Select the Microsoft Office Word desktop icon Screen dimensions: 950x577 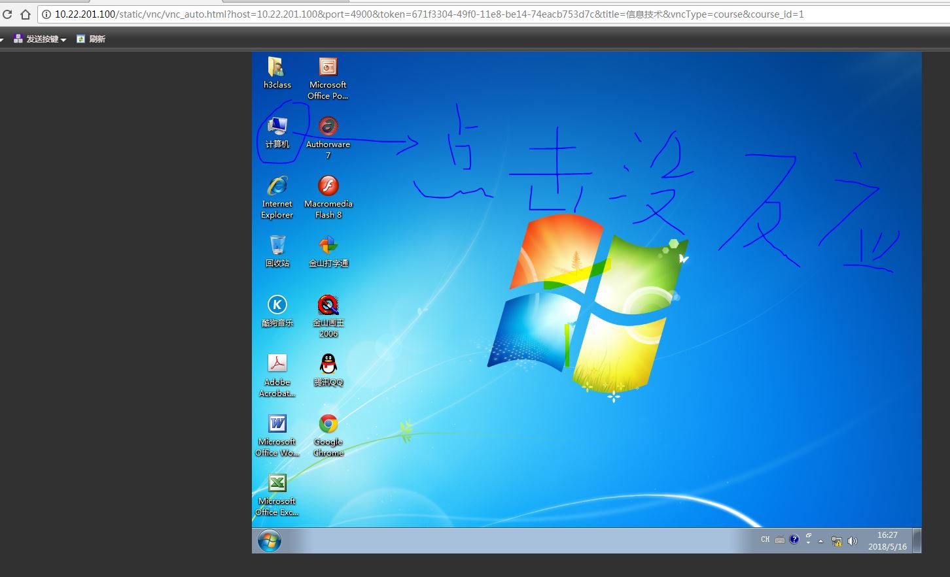(x=277, y=435)
